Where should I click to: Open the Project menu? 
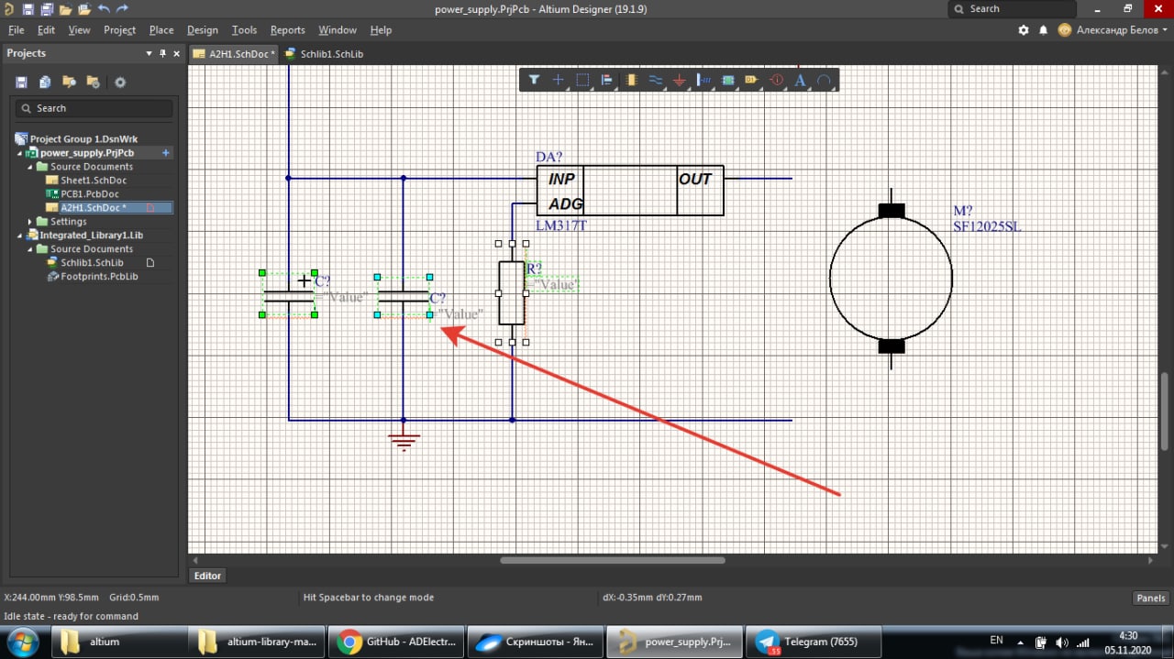(119, 30)
